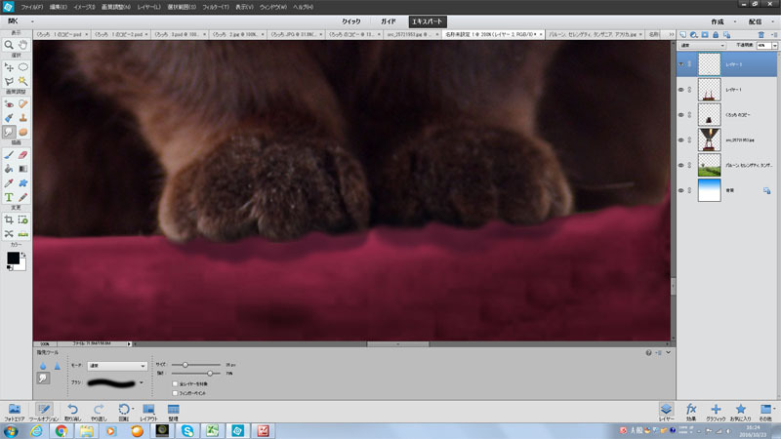
Task: Select the Horizontal Type tool
Action: tap(9, 197)
